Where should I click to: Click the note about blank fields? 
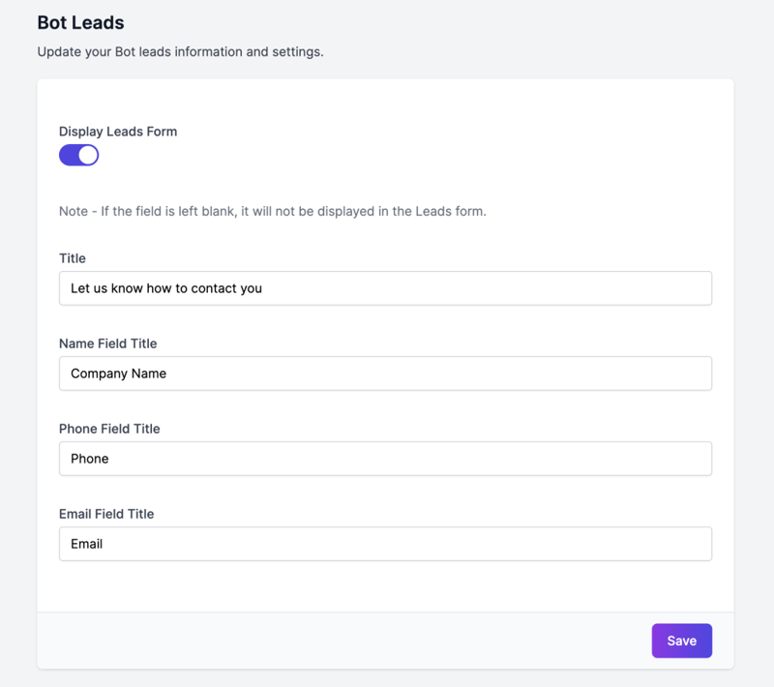pyautogui.click(x=272, y=211)
